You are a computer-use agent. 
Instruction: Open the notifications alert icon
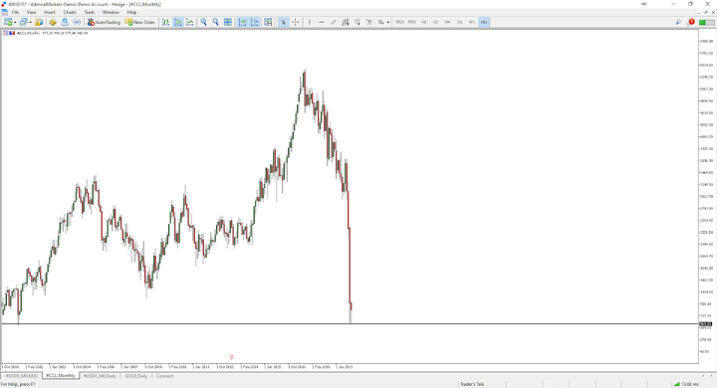tap(690, 22)
